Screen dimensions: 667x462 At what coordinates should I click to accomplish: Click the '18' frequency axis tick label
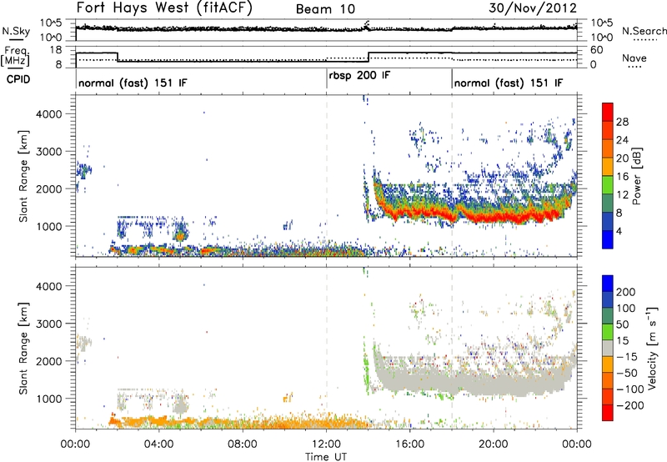click(x=56, y=50)
